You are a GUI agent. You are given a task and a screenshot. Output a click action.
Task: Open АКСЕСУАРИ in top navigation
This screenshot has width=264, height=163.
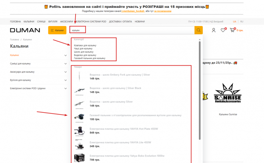(x=66, y=22)
